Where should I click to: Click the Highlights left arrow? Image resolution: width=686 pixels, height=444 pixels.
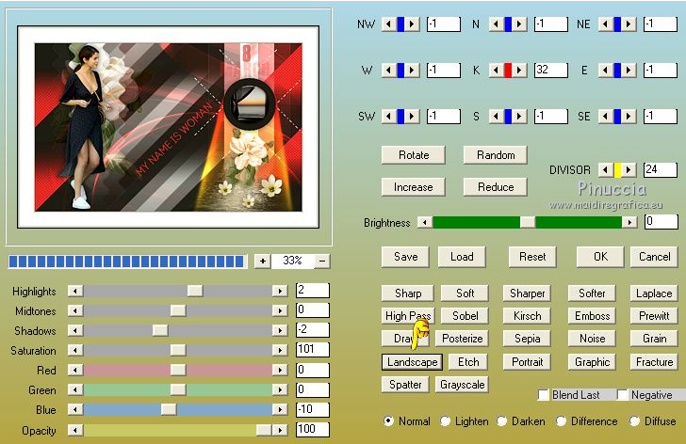click(75, 291)
